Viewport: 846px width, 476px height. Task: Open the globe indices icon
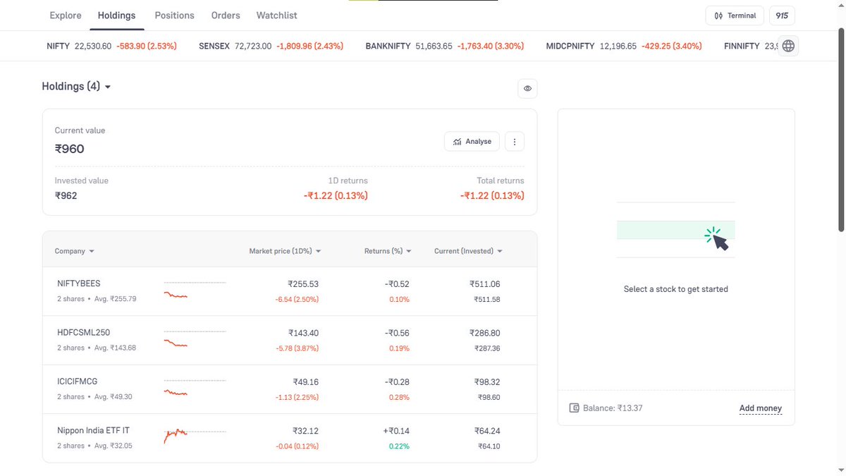click(x=788, y=46)
